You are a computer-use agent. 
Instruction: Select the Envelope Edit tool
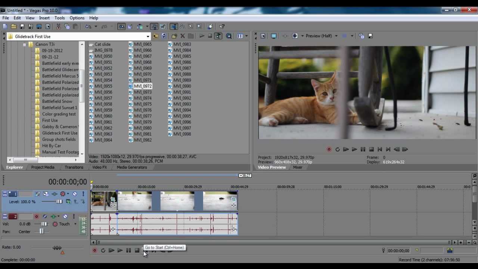coord(182,27)
